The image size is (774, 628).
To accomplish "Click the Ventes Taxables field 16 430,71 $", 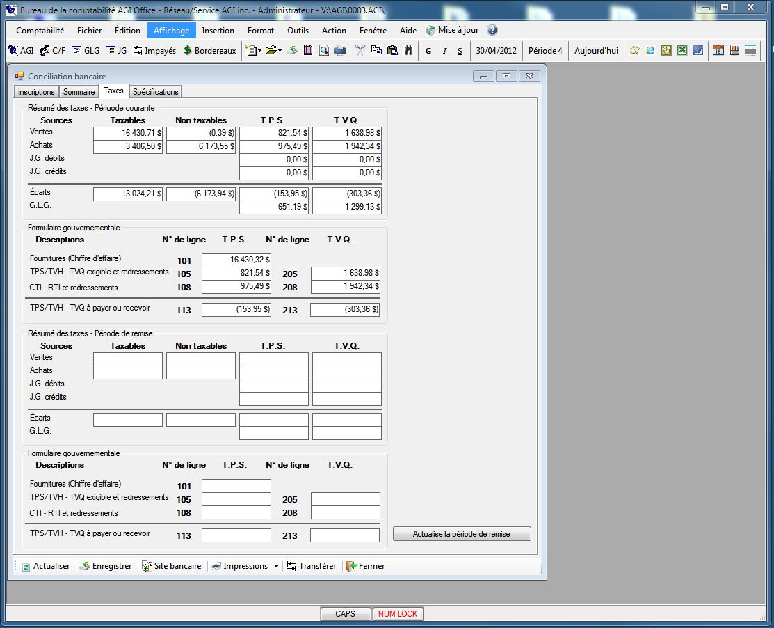I will click(x=128, y=134).
